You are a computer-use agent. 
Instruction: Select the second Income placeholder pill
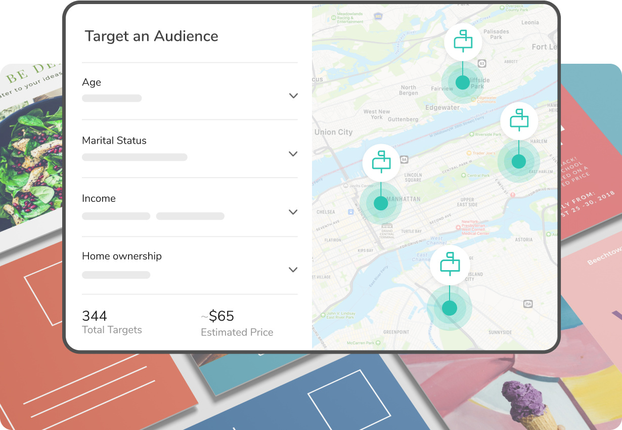pos(190,216)
